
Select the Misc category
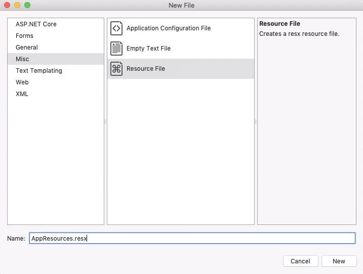(x=22, y=59)
